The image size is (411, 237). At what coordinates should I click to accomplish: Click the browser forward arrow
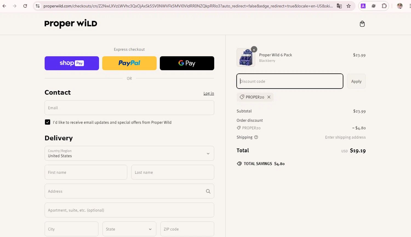click(15, 6)
